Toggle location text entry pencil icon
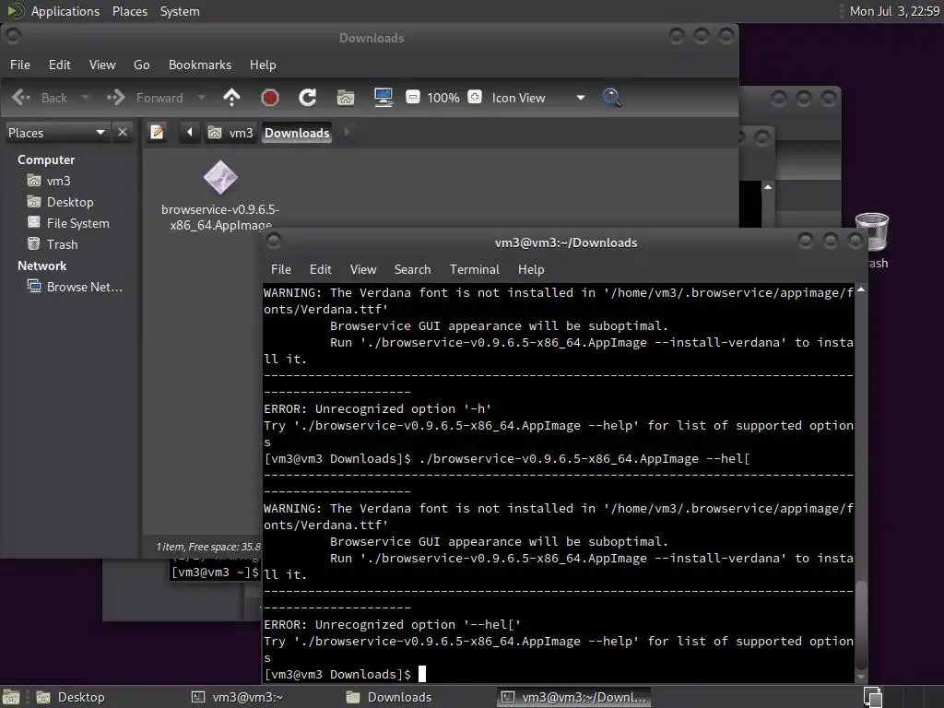Screen dimensions: 944x708 [x=157, y=132]
